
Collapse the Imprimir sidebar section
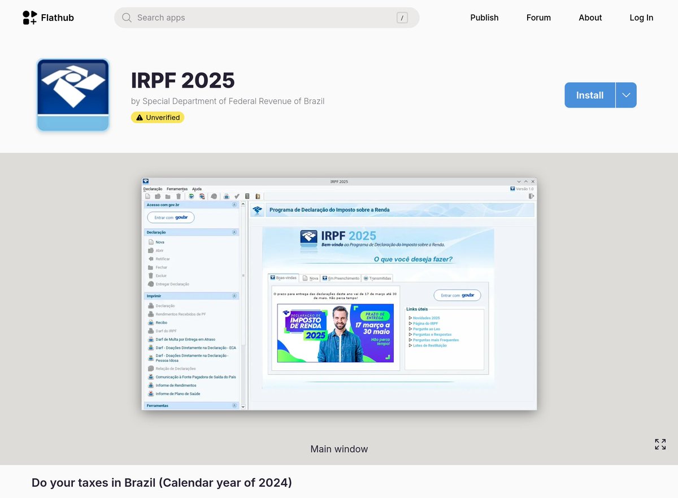[x=234, y=296]
